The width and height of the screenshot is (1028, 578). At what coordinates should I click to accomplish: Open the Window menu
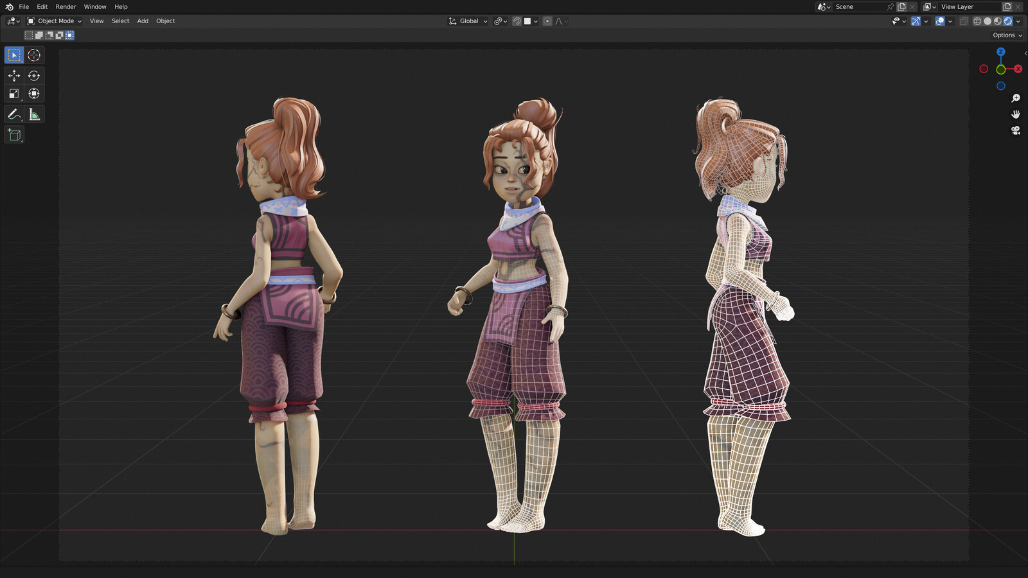coord(95,6)
